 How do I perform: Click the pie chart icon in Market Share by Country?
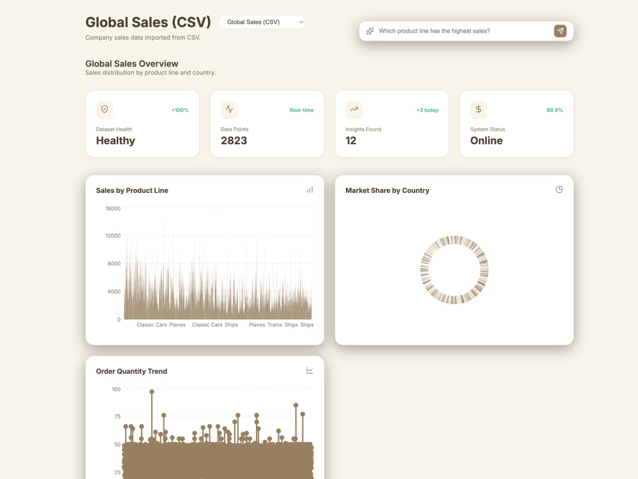[559, 190]
